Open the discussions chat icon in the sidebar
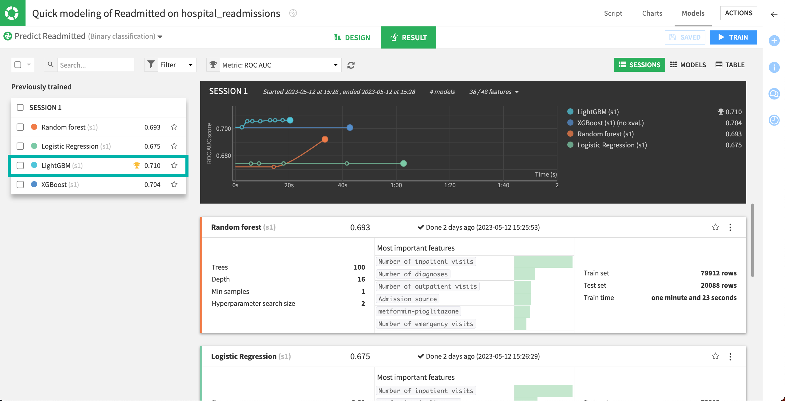Image resolution: width=785 pixels, height=401 pixels. (774, 94)
